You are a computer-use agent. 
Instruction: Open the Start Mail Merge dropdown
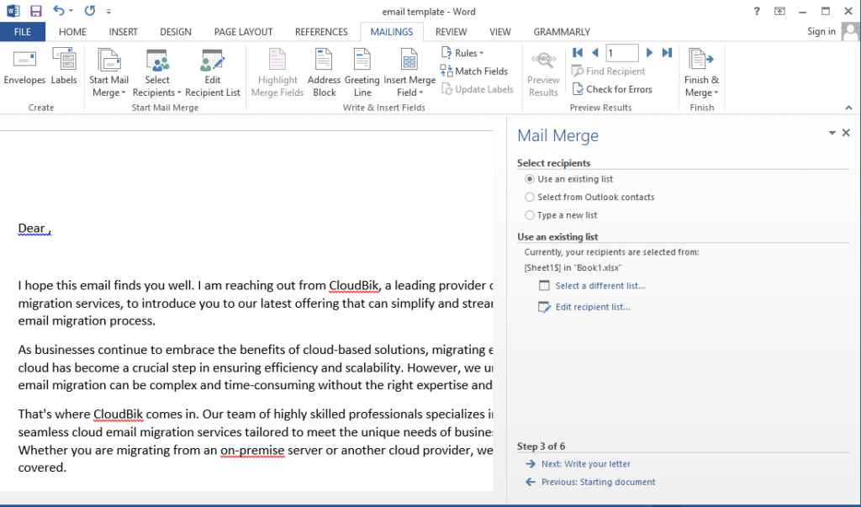tap(108, 71)
